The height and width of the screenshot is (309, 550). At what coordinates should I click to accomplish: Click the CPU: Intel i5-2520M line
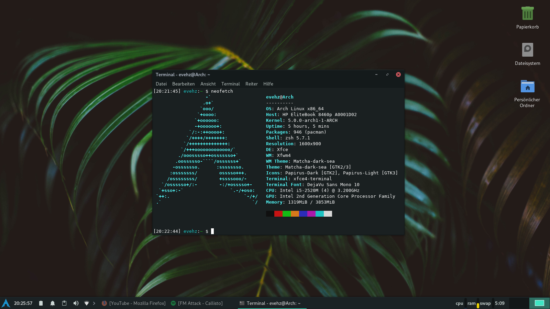[x=313, y=190]
